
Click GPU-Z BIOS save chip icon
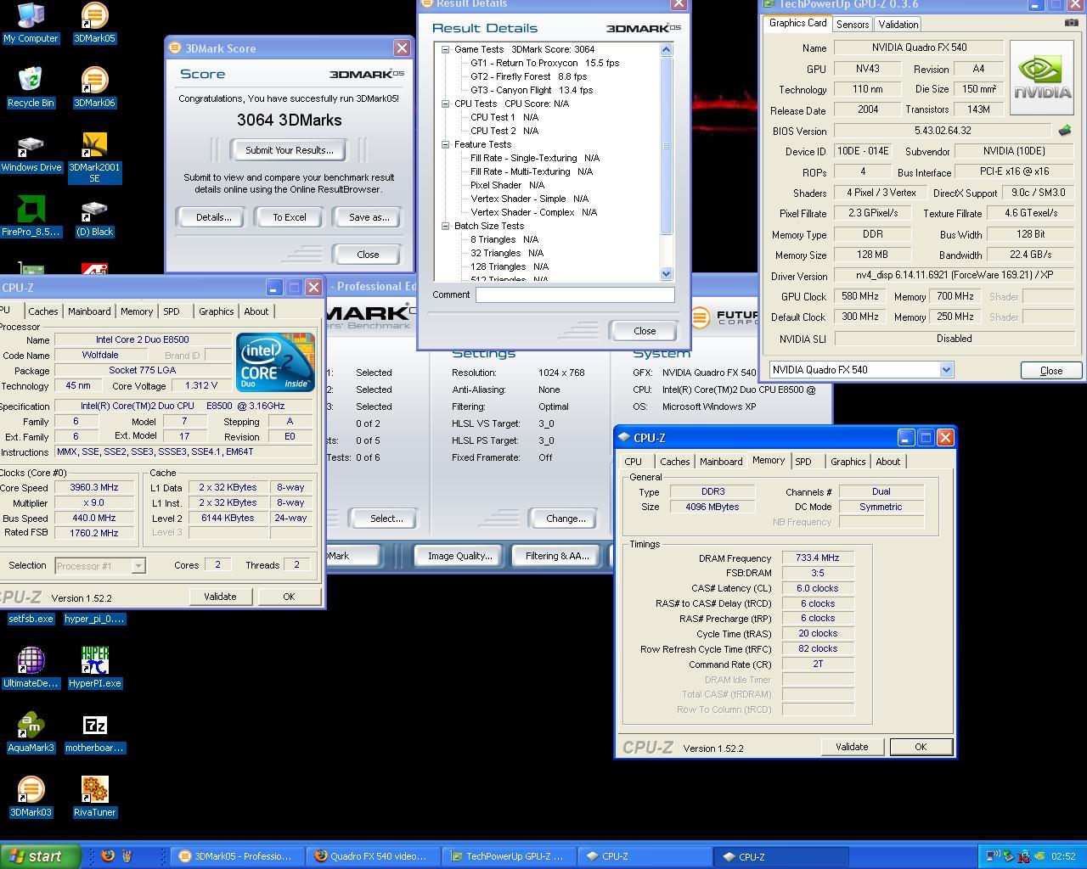pyautogui.click(x=1064, y=131)
